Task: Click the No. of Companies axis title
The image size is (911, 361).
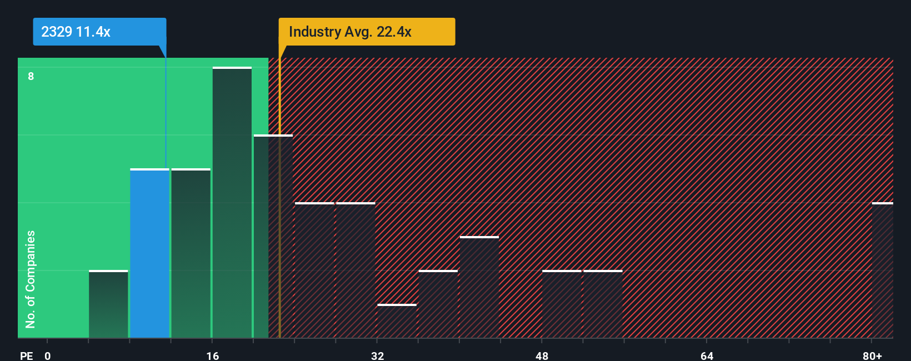Action: coord(31,279)
